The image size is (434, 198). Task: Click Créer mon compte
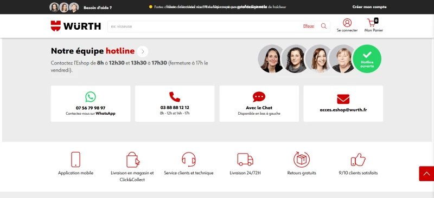(x=369, y=7)
